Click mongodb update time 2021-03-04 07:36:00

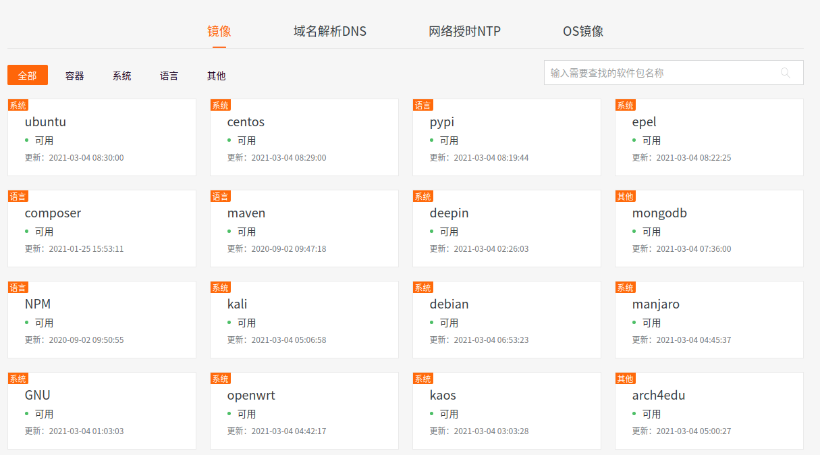point(694,249)
